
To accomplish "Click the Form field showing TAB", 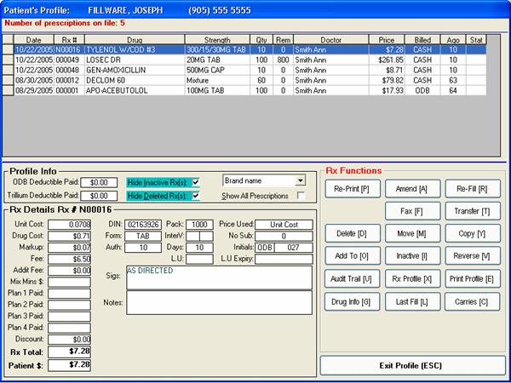I will click(143, 236).
